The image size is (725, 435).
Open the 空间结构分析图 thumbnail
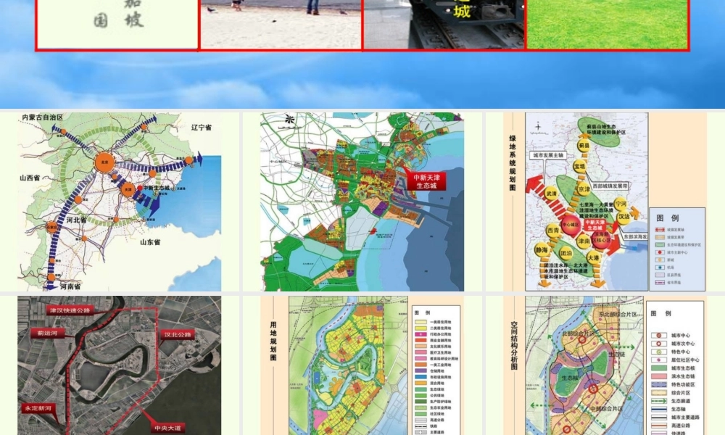click(605, 365)
